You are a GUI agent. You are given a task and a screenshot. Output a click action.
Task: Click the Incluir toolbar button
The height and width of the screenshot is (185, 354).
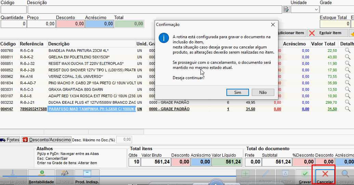tap(246, 177)
